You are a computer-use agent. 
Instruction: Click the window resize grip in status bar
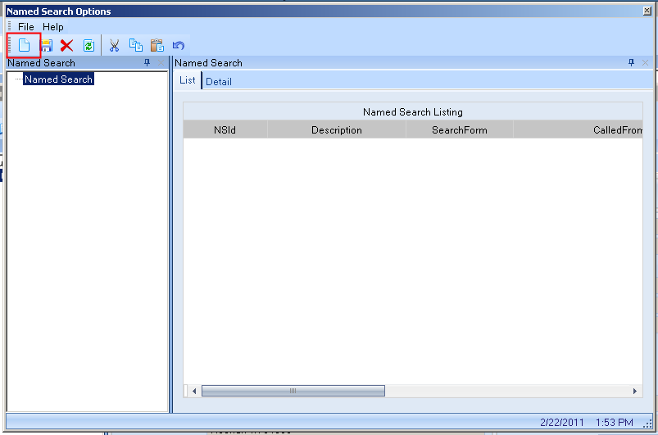pos(647,424)
